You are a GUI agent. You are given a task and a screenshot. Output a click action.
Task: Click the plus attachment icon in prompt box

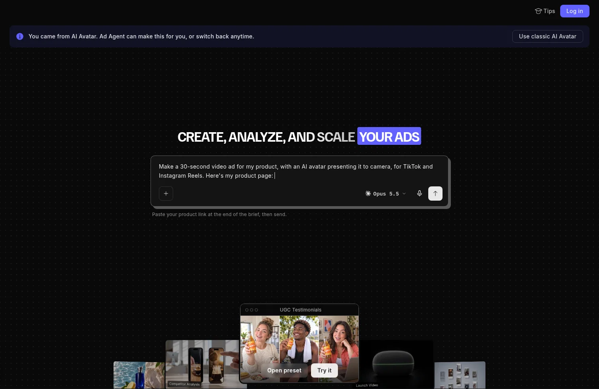click(166, 194)
